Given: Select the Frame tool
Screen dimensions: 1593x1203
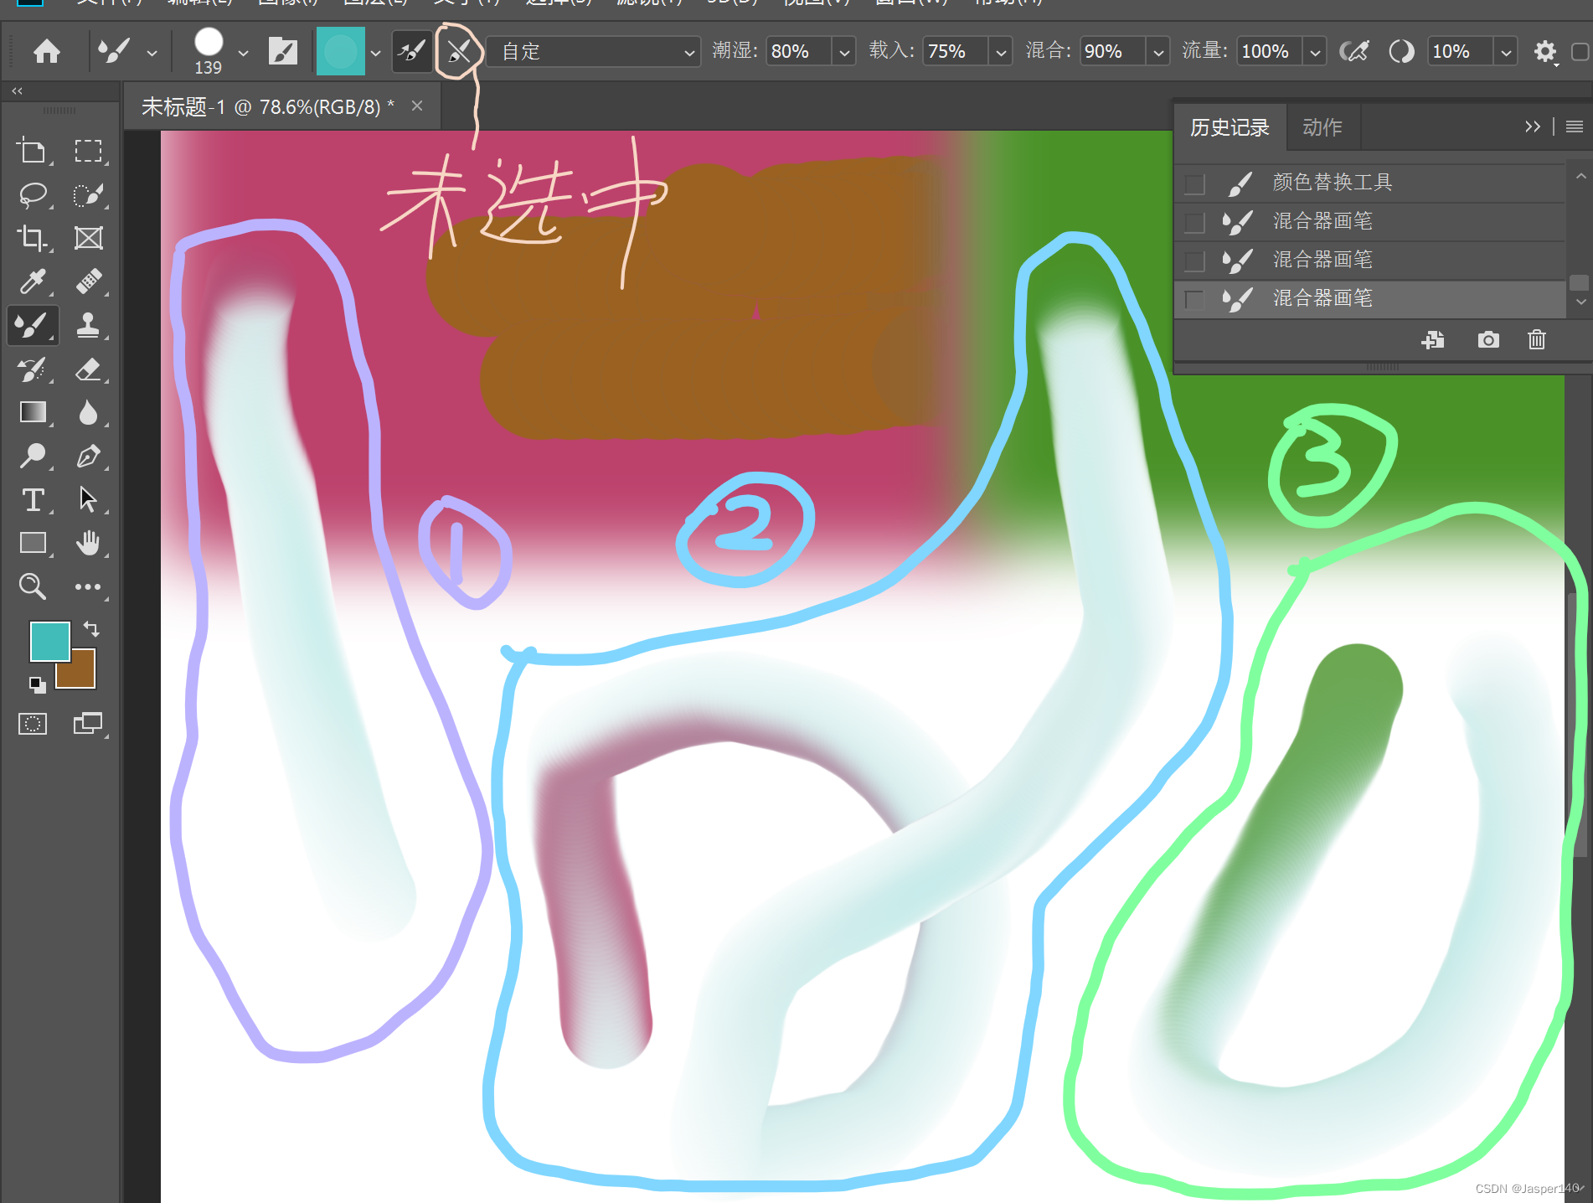Looking at the screenshot, I should (x=88, y=239).
